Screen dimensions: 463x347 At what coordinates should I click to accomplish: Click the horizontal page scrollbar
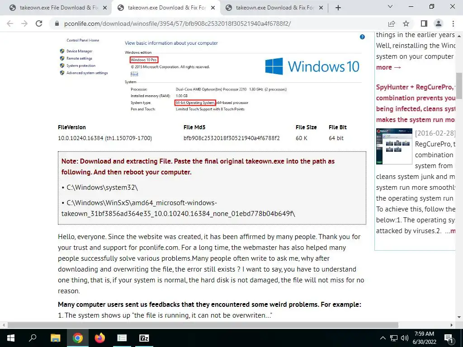203,325
